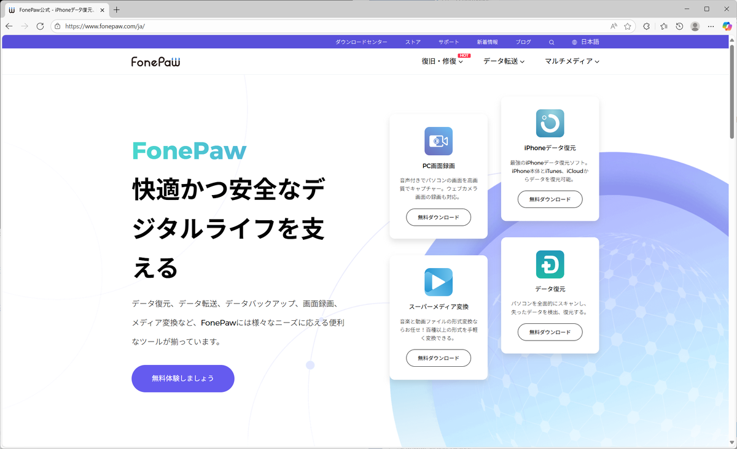Screen dimensions: 737x449
Task: Open the Copilot icon
Action: (x=727, y=26)
